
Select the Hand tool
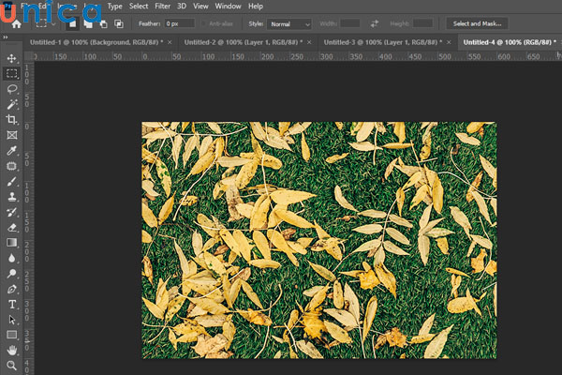12,350
